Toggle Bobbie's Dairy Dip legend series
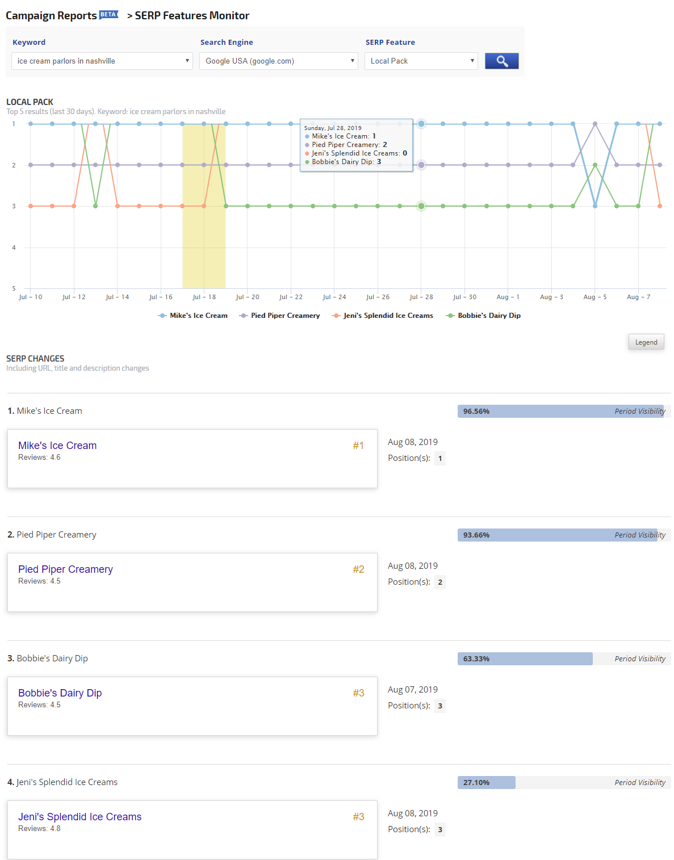Viewport: 674px width, 860px height. point(484,316)
